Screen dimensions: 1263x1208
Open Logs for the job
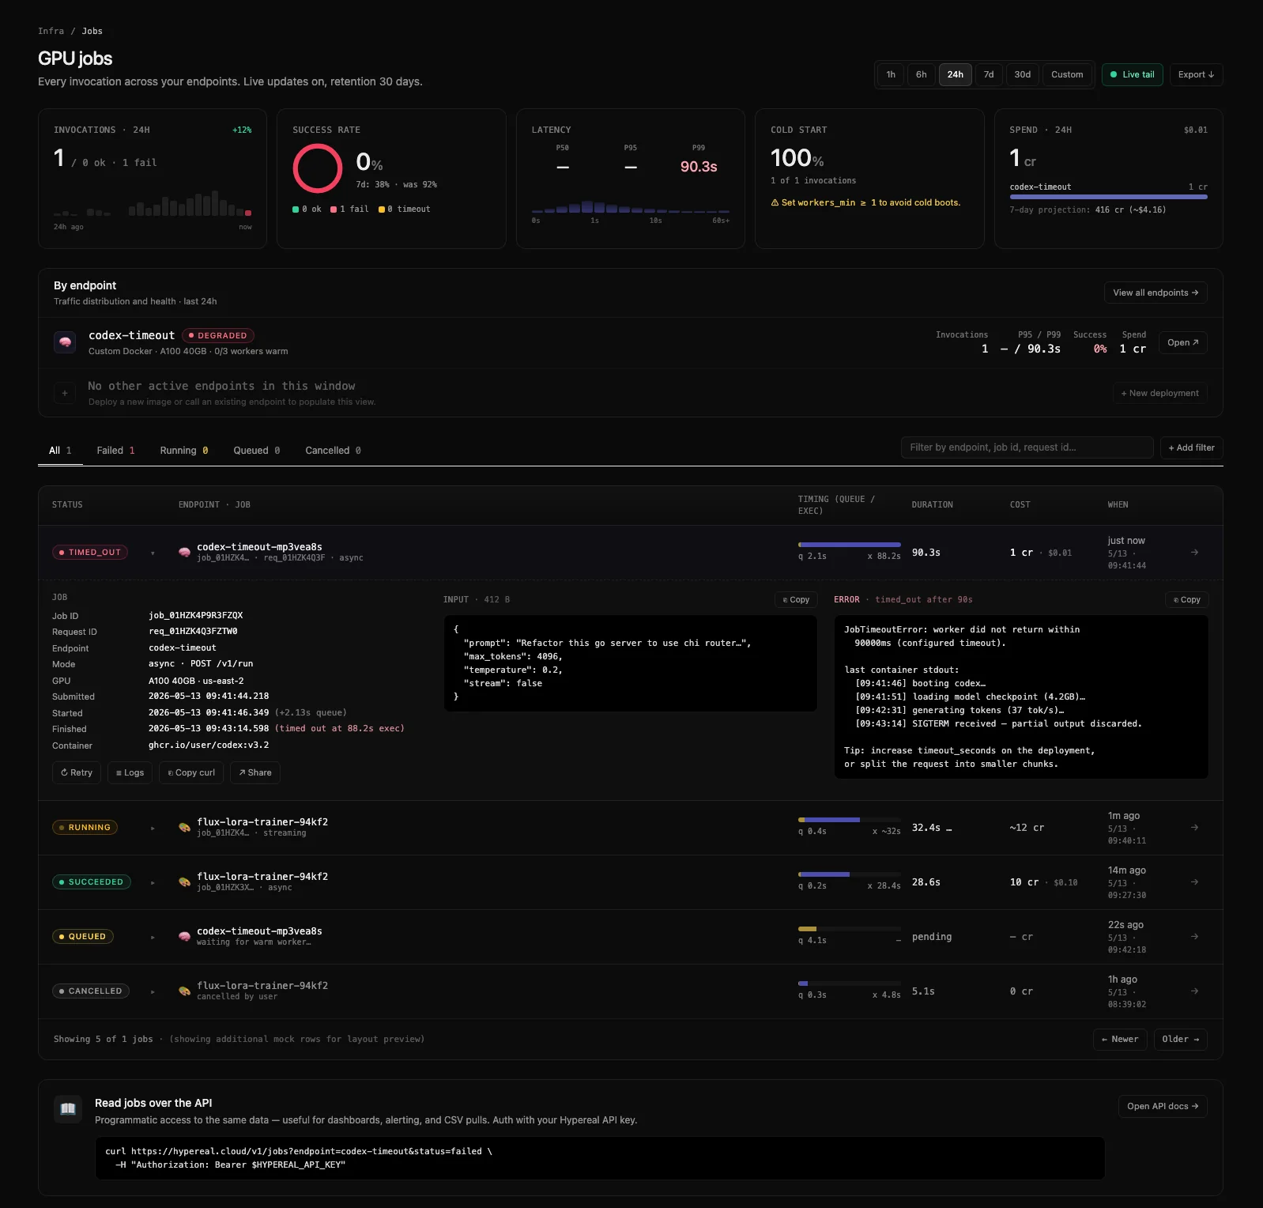tap(130, 773)
